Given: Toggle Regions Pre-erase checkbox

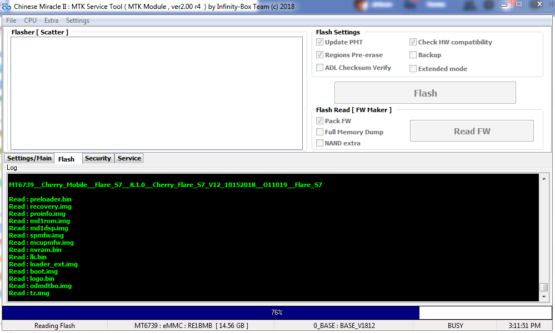Looking at the screenshot, I should pyautogui.click(x=319, y=55).
